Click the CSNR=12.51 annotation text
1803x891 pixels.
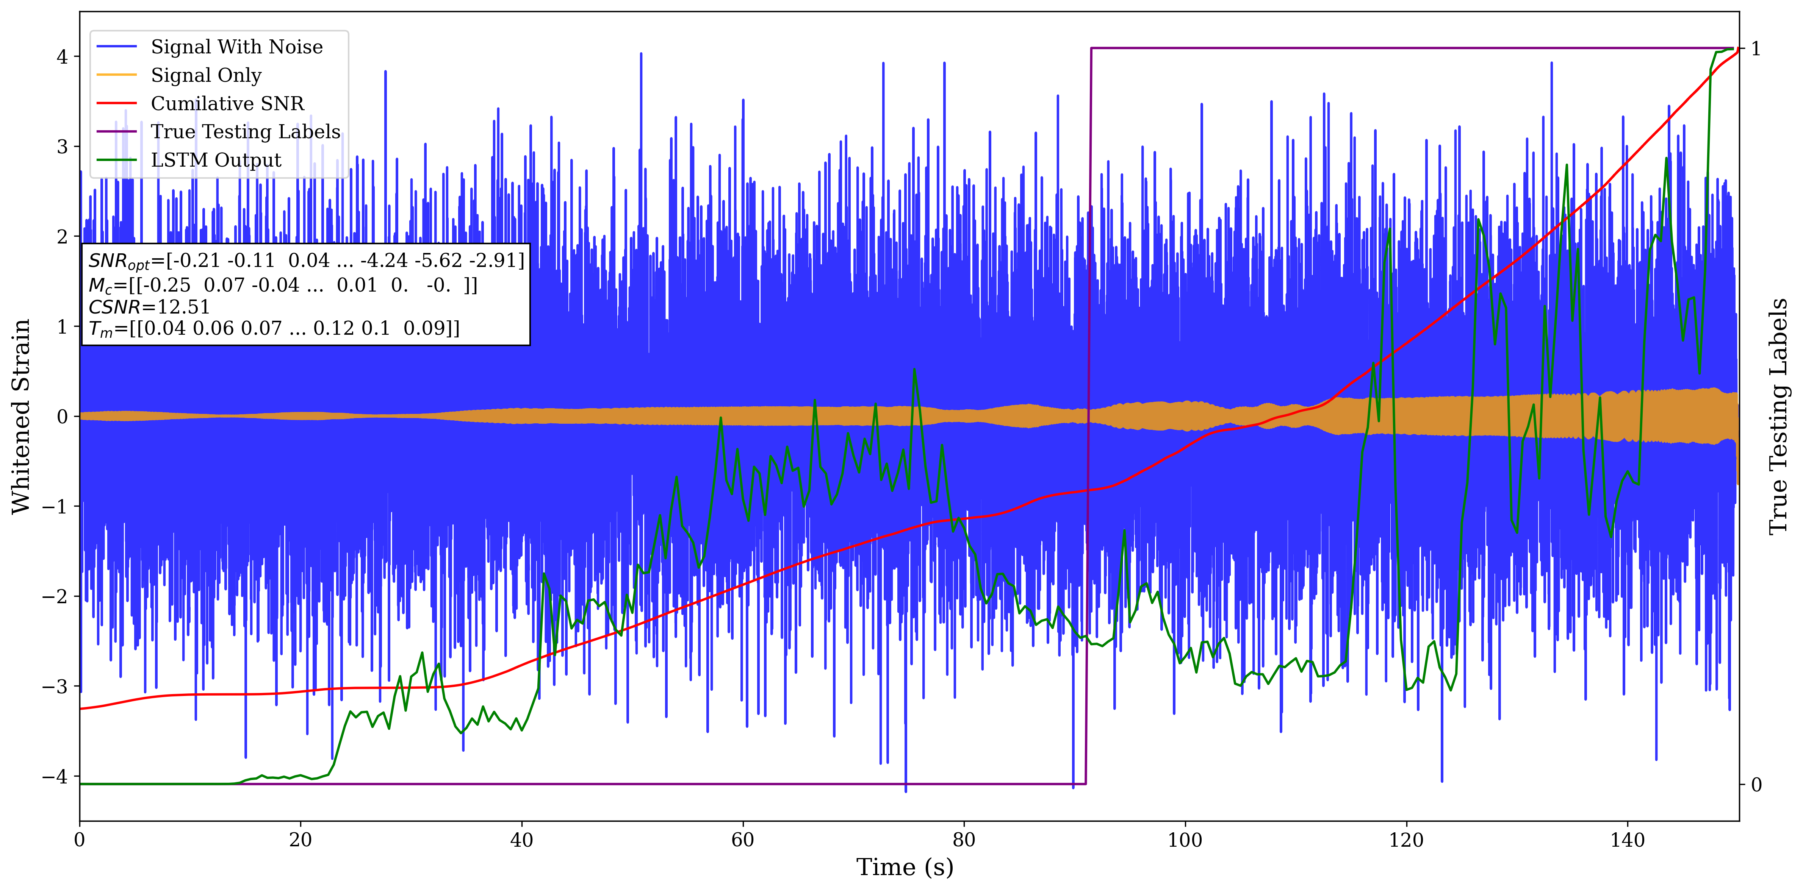tap(149, 307)
